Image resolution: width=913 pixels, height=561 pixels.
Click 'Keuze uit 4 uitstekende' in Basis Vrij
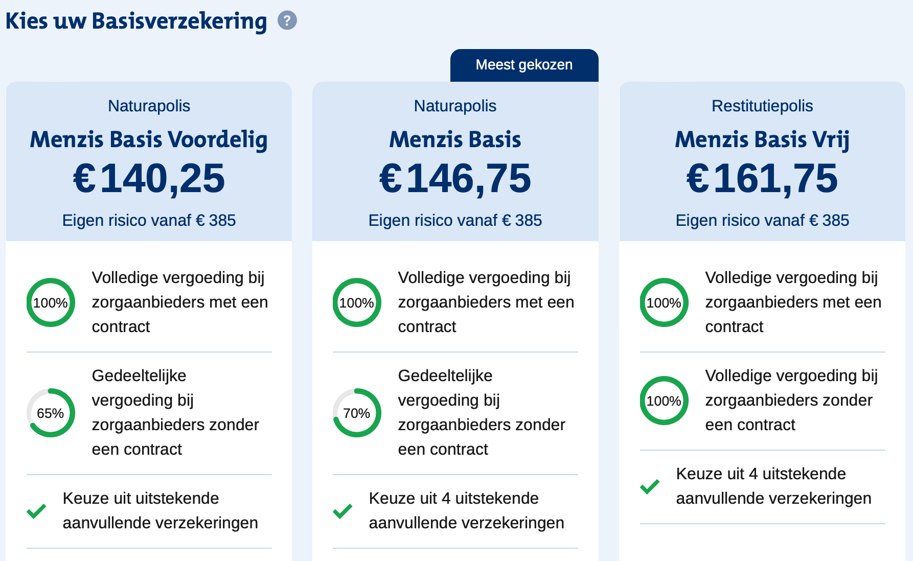point(761,474)
